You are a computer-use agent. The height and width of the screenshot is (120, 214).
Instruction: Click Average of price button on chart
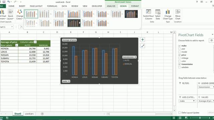(x=69, y=40)
